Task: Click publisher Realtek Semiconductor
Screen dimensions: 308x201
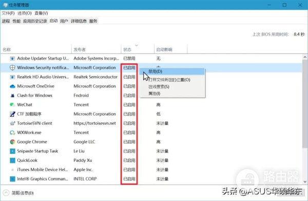Action: (95, 77)
